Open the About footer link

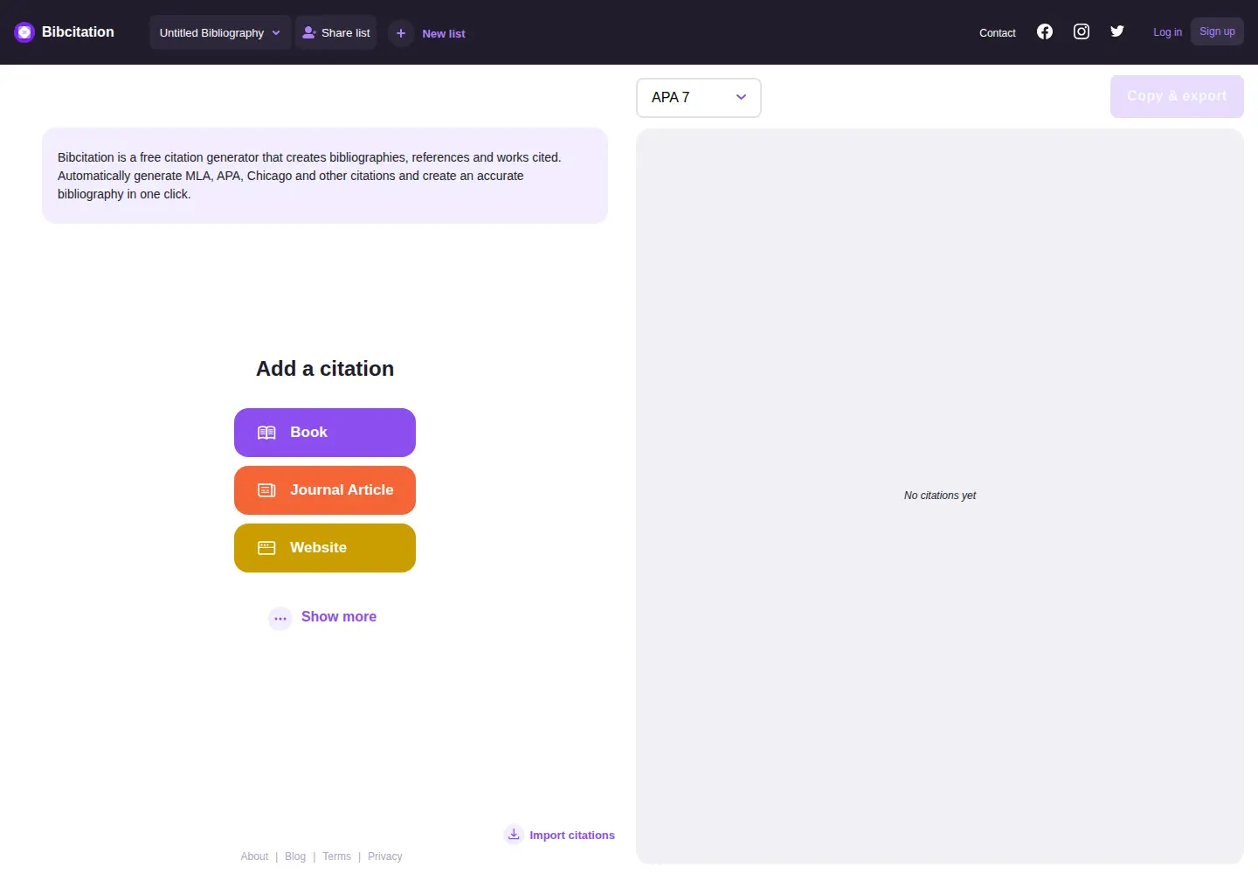(x=254, y=857)
